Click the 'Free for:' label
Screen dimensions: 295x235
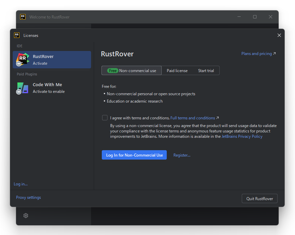(109, 86)
